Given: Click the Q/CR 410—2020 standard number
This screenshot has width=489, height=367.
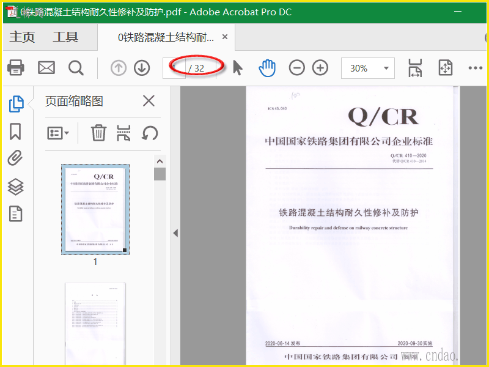Looking at the screenshot, I should (408, 155).
